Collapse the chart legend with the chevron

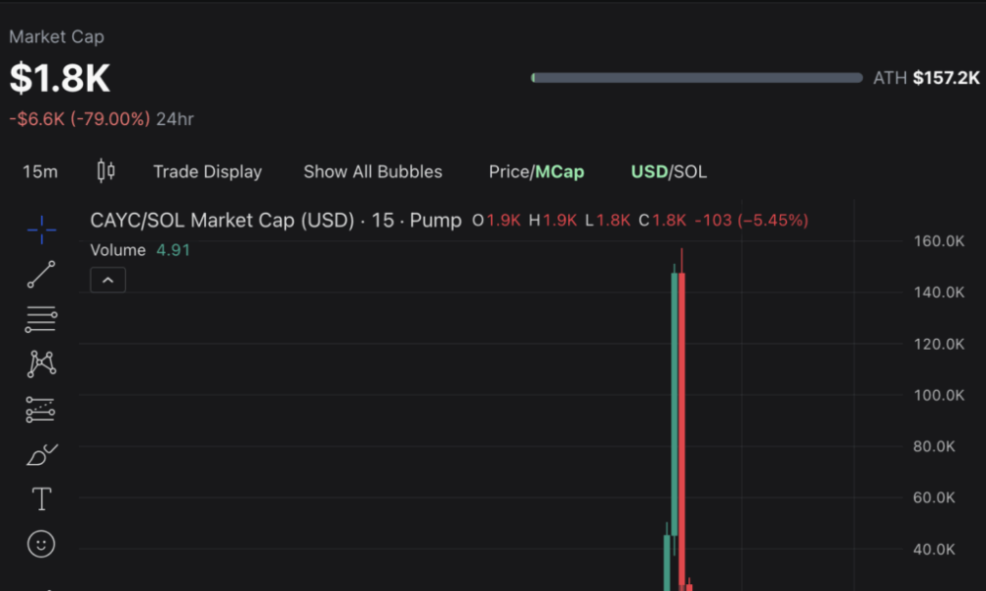(x=107, y=280)
